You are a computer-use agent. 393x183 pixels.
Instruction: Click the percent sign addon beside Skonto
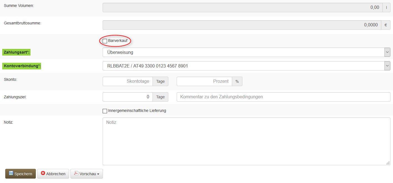[x=237, y=81]
